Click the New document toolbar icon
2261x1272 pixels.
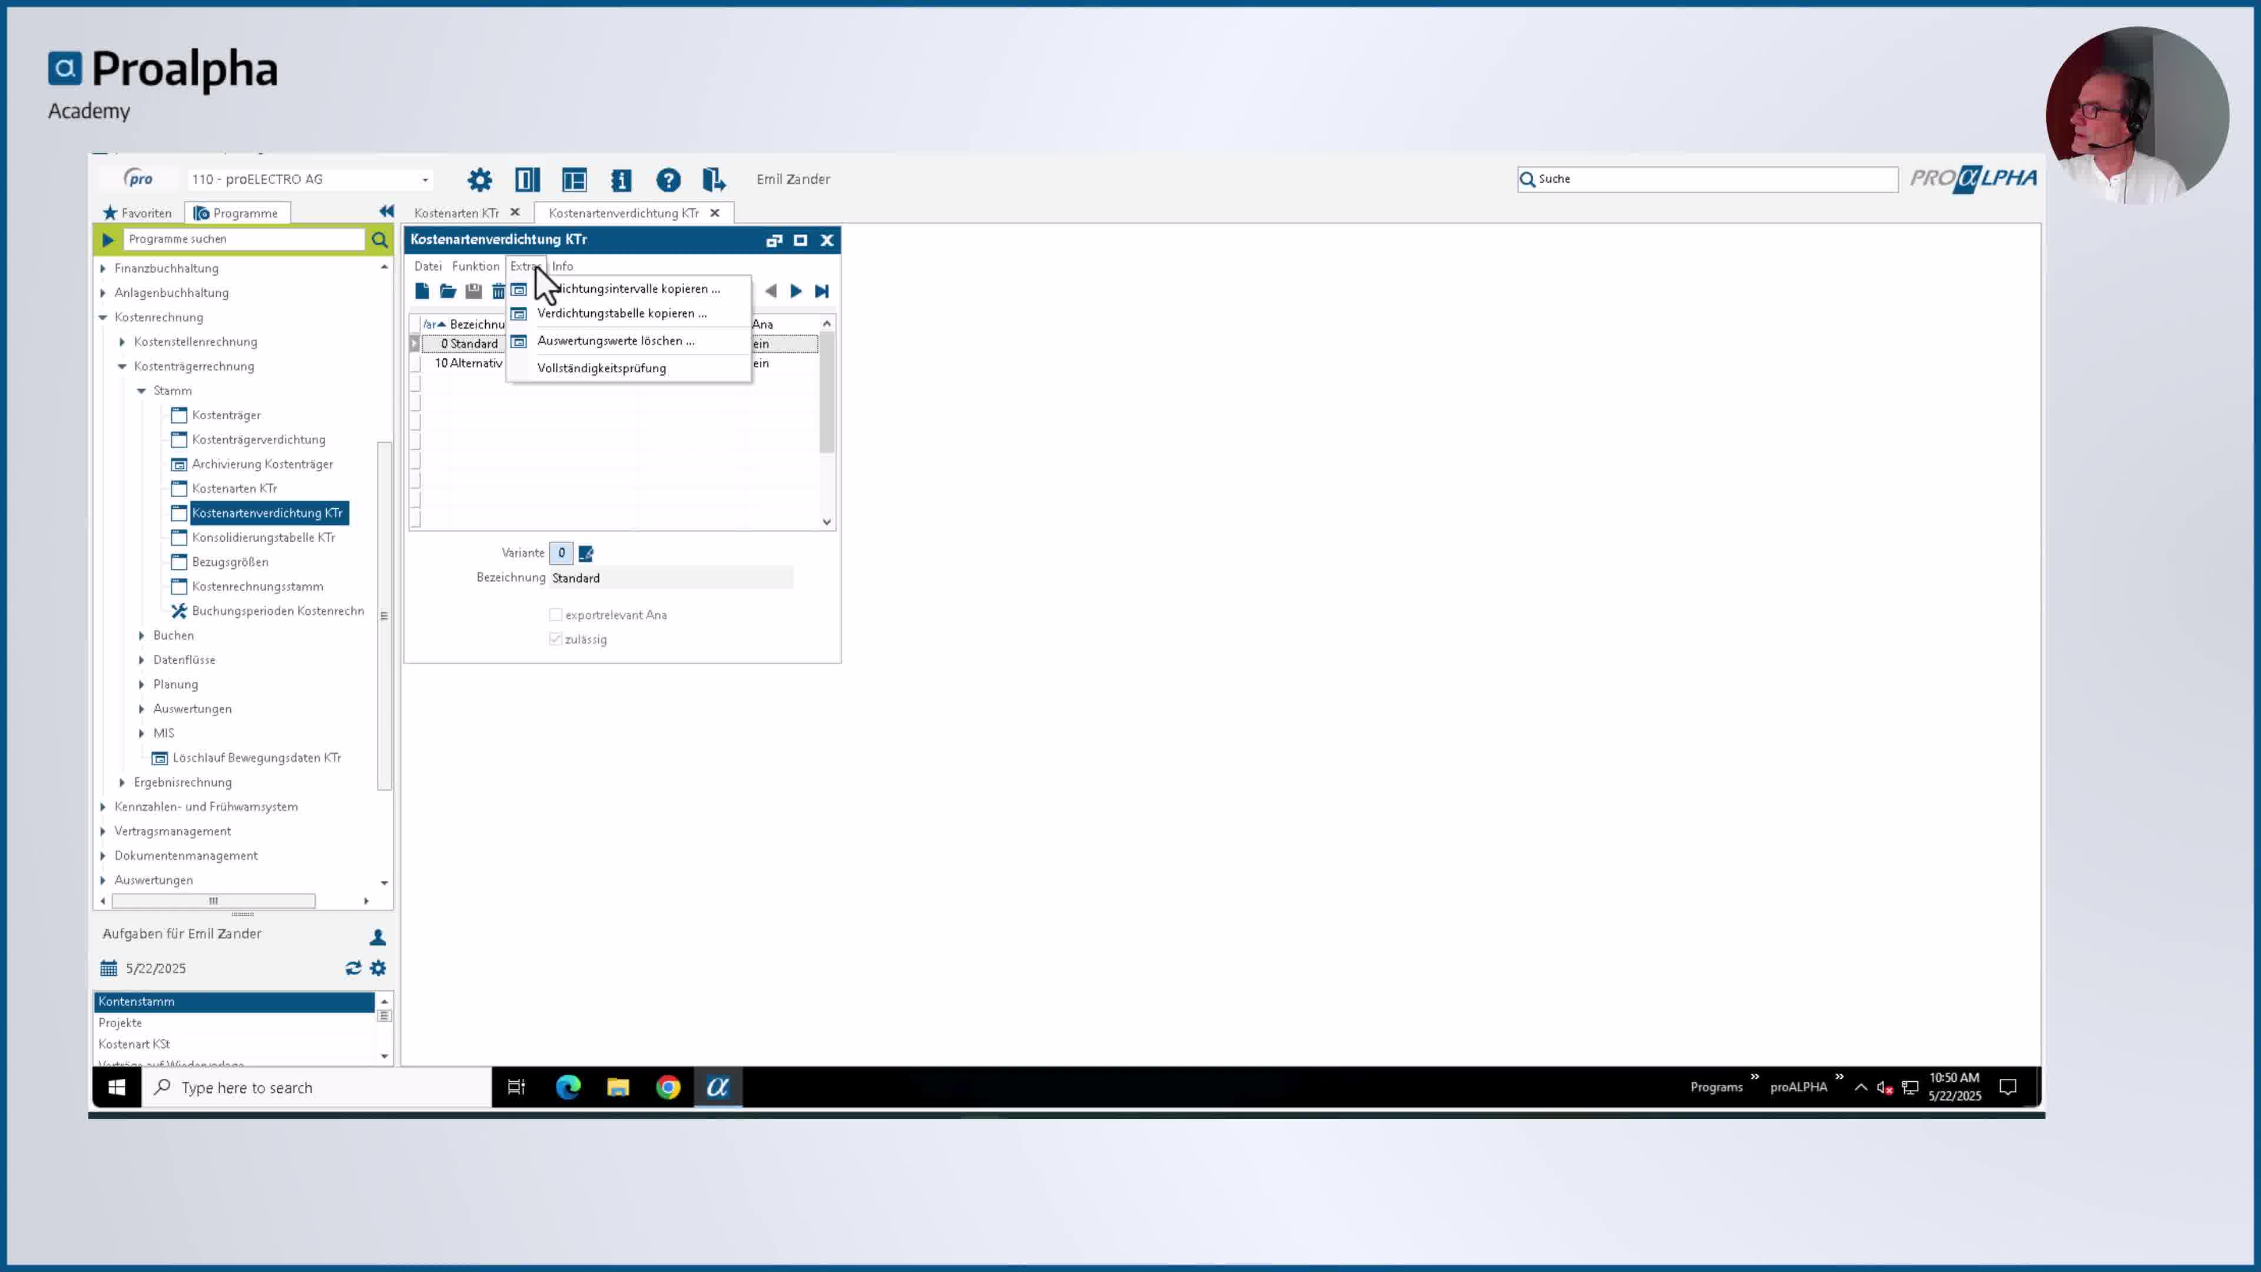pos(422,290)
